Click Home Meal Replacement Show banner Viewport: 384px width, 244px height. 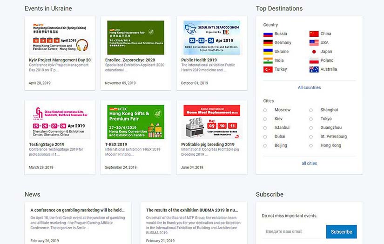212,122
